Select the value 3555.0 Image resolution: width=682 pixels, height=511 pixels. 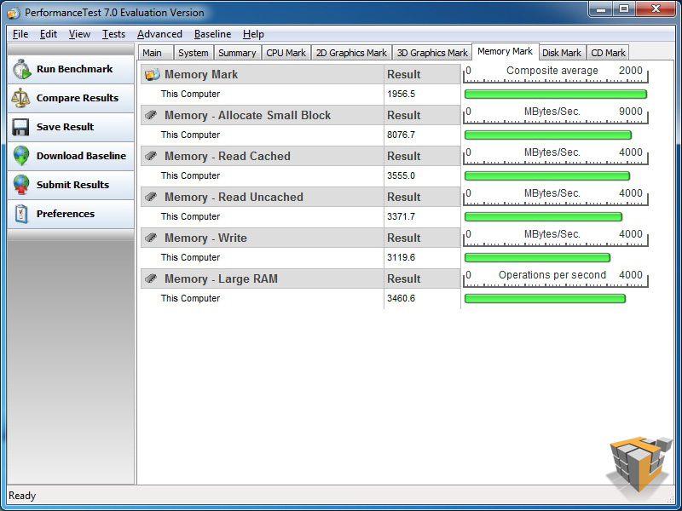(401, 175)
